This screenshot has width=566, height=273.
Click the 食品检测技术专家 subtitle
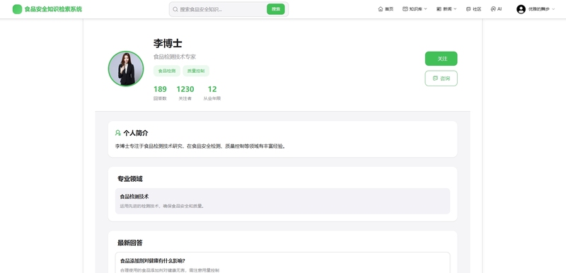(175, 57)
